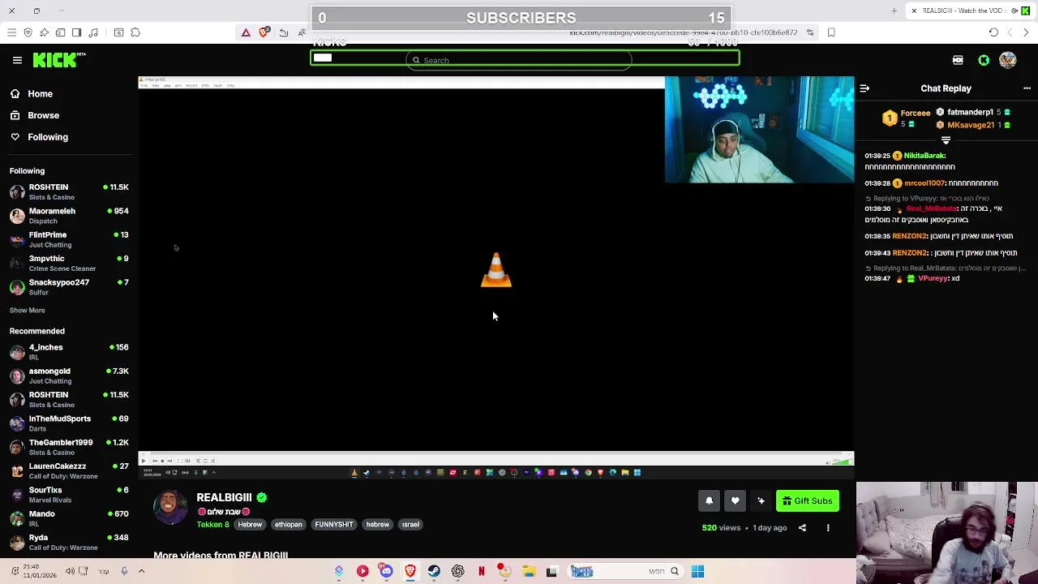Click Brave Shields lion icon
The width and height of the screenshot is (1038, 584).
pos(264,32)
